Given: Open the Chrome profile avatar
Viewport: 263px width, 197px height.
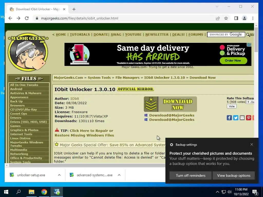Looking at the screenshot, I should click(245, 18).
